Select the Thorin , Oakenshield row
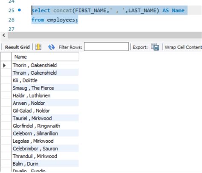 tap(45, 65)
